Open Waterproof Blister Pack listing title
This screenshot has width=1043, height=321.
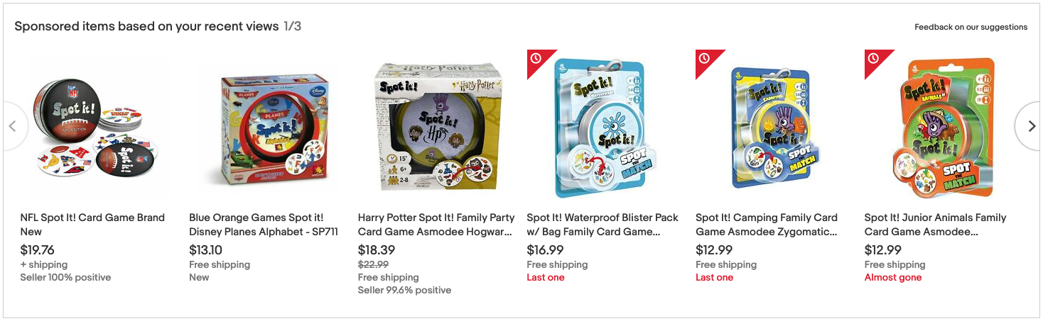(x=602, y=225)
